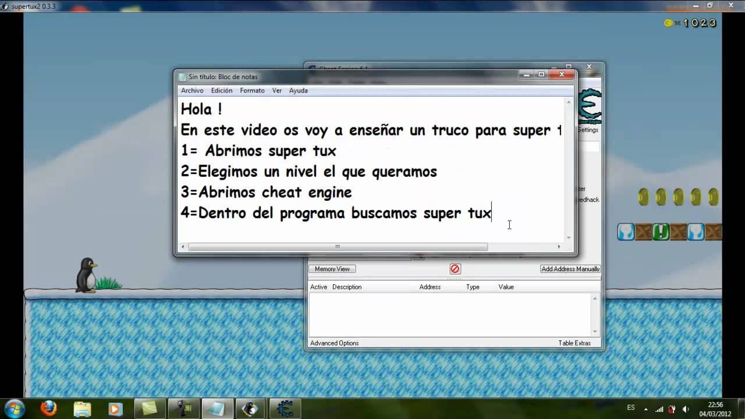Click Notepad horizontal scrollbar right arrow
Viewport: 745px width, 419px height.
pyautogui.click(x=559, y=247)
